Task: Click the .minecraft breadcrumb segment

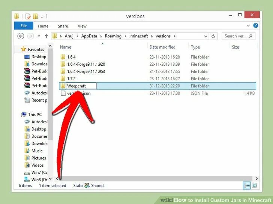Action: 139,36
